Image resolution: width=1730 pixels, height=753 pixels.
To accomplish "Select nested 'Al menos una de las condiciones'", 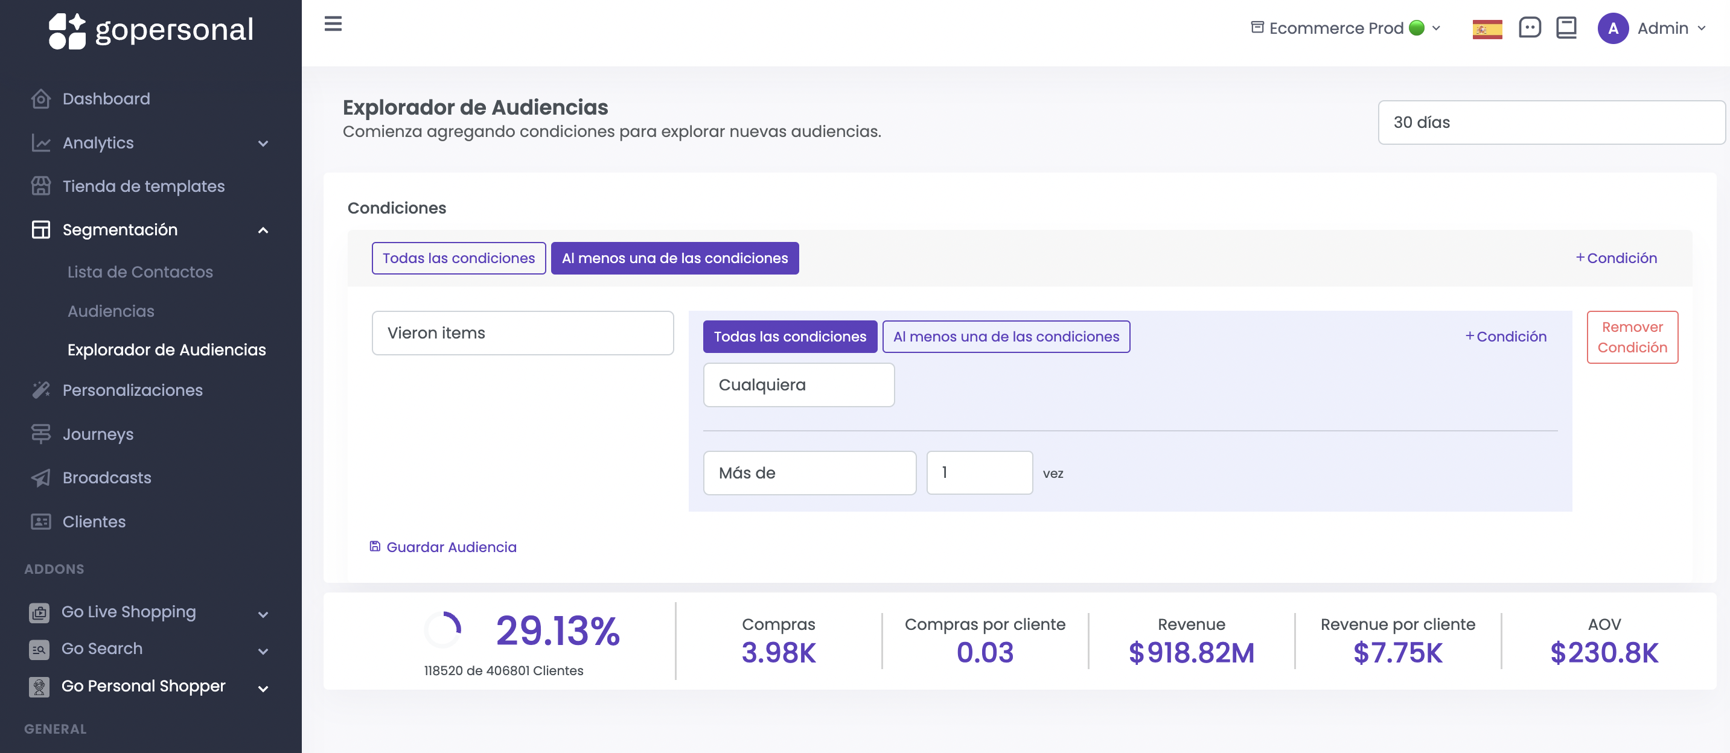I will click(x=1006, y=336).
